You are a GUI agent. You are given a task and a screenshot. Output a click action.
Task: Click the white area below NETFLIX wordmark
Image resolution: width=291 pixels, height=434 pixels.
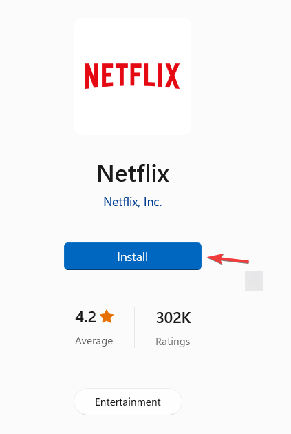point(133,112)
